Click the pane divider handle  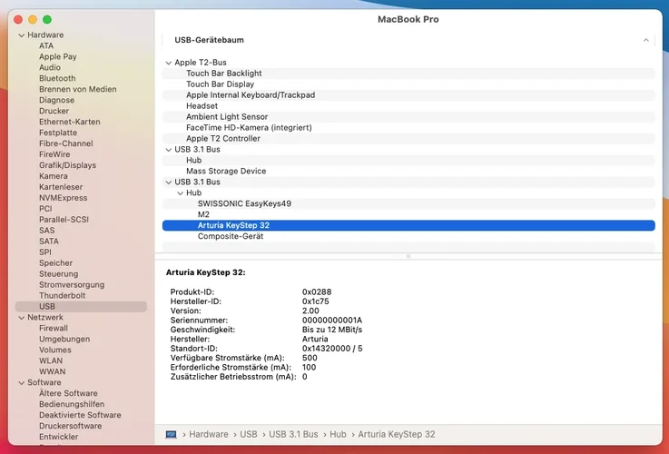408,256
